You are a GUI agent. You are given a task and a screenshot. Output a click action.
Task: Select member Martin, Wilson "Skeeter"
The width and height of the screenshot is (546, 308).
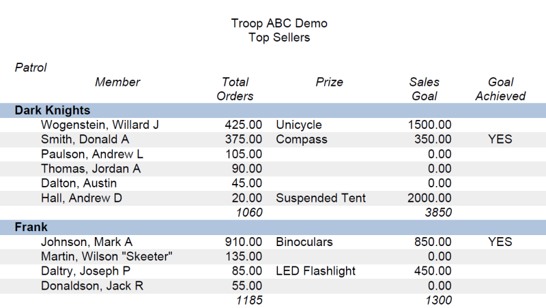pos(106,256)
